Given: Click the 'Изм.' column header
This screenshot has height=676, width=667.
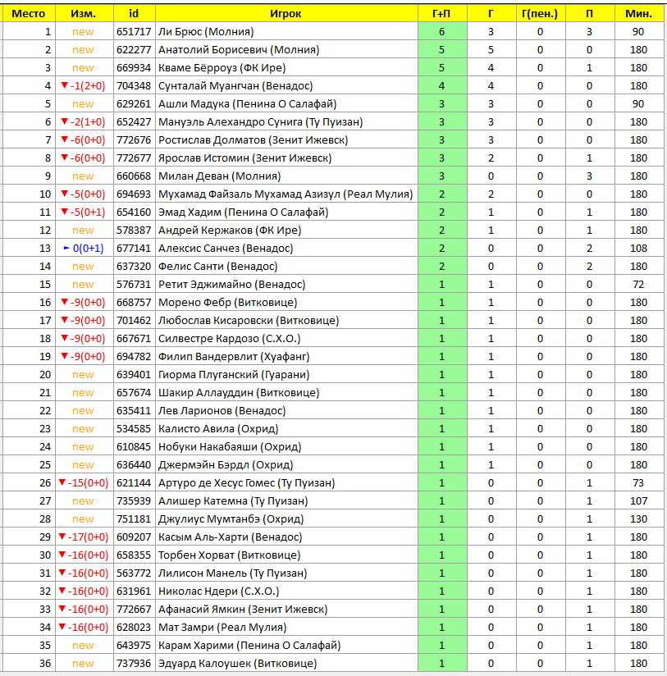Looking at the screenshot, I should 84,14.
